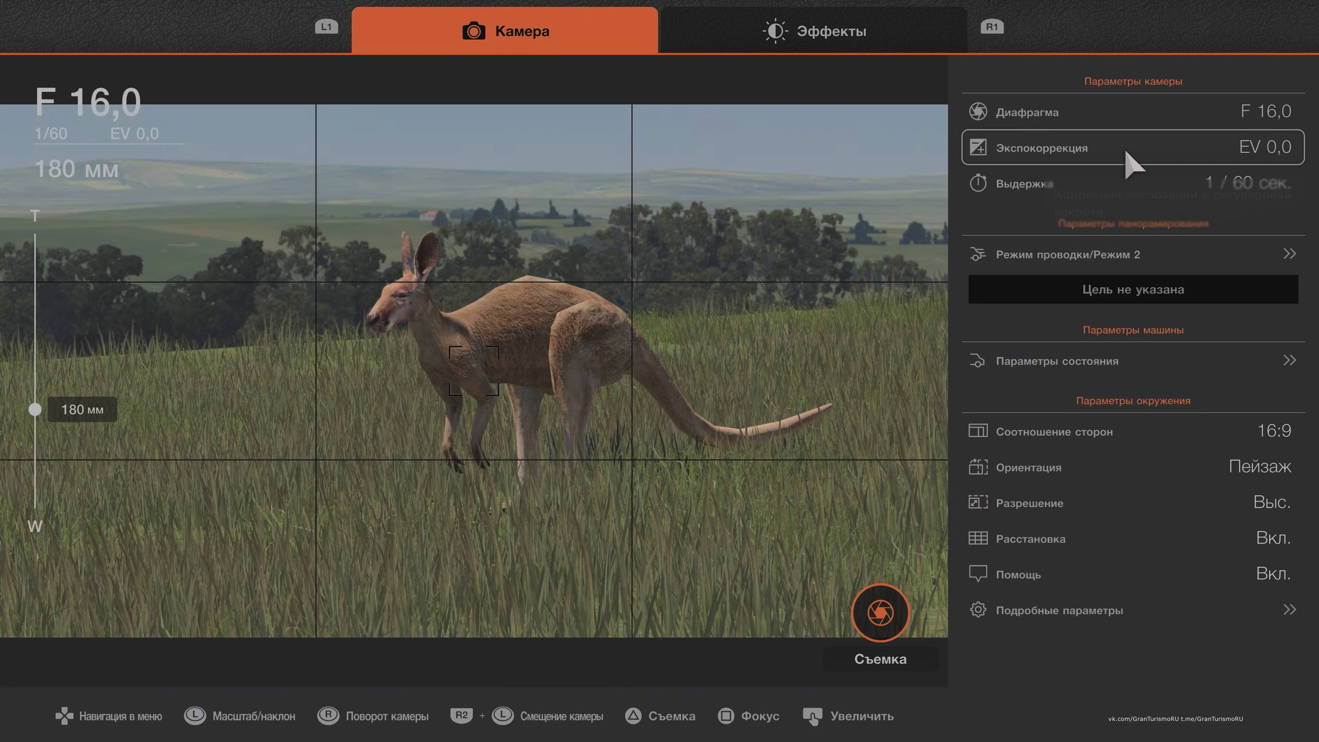This screenshot has height=742, width=1319.
Task: Click the Расстановка grid icon
Action: (978, 538)
